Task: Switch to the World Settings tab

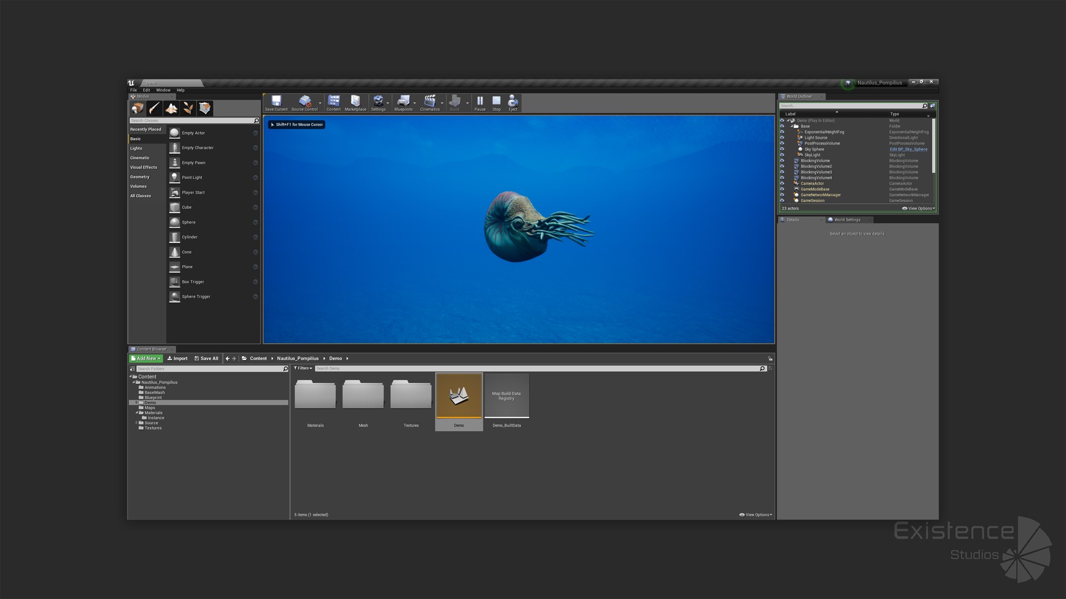Action: [x=847, y=220]
